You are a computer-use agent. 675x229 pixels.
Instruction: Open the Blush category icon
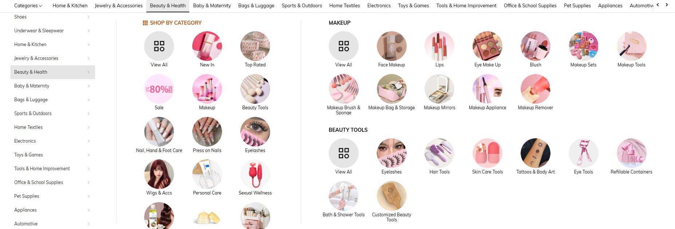click(x=536, y=46)
